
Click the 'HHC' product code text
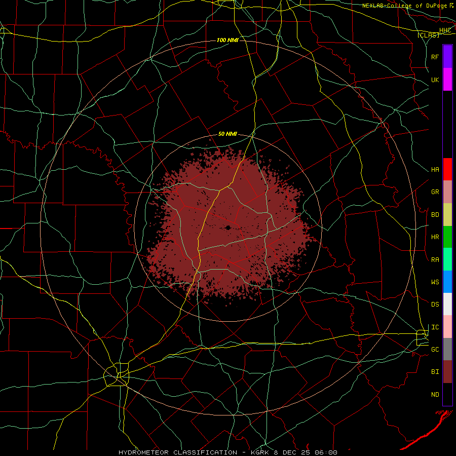tap(445, 30)
